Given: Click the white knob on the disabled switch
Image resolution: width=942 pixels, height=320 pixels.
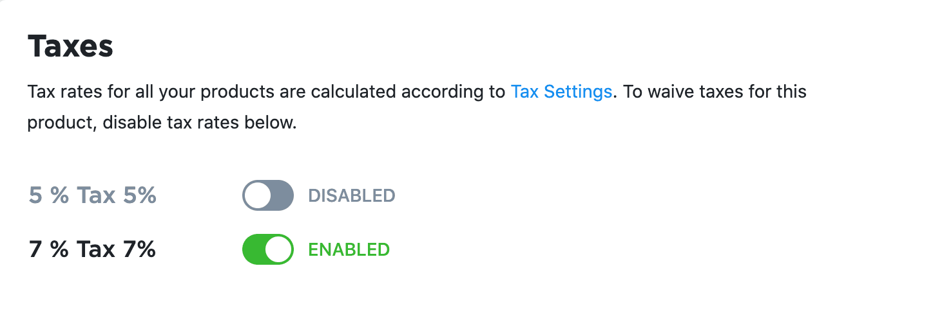Looking at the screenshot, I should 258,195.
